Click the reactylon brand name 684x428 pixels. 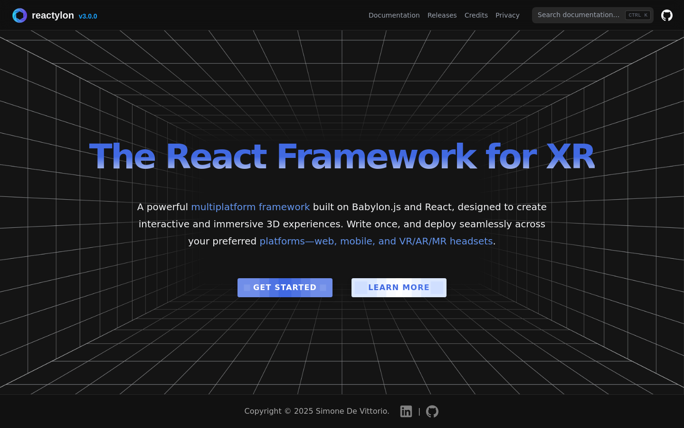(53, 15)
